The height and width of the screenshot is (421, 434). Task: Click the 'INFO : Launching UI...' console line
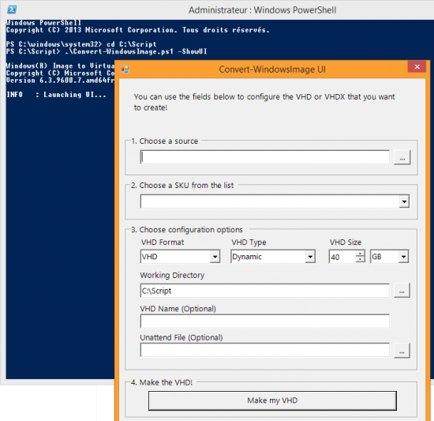56,95
